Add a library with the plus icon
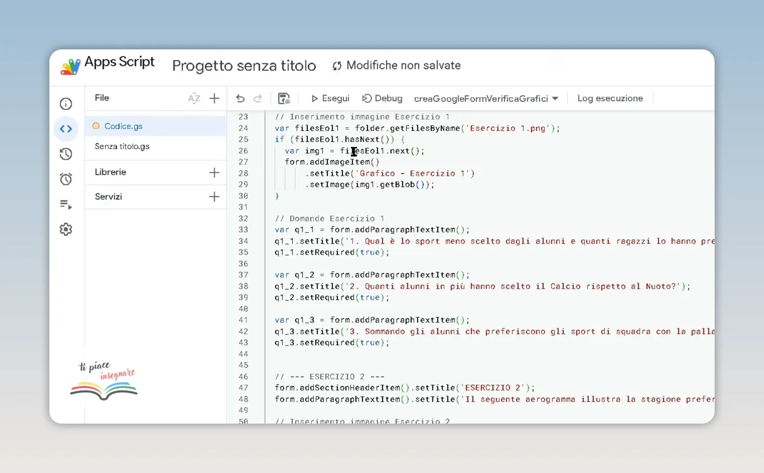 (214, 173)
